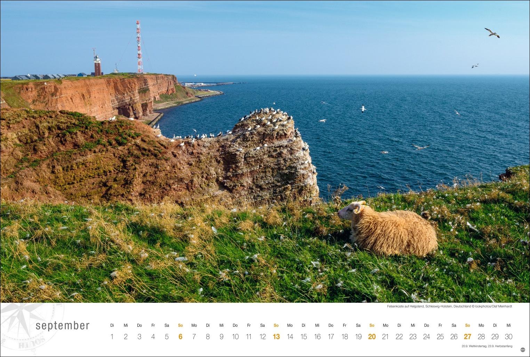
Task: Click date 30 at the row end
Action: (508, 337)
